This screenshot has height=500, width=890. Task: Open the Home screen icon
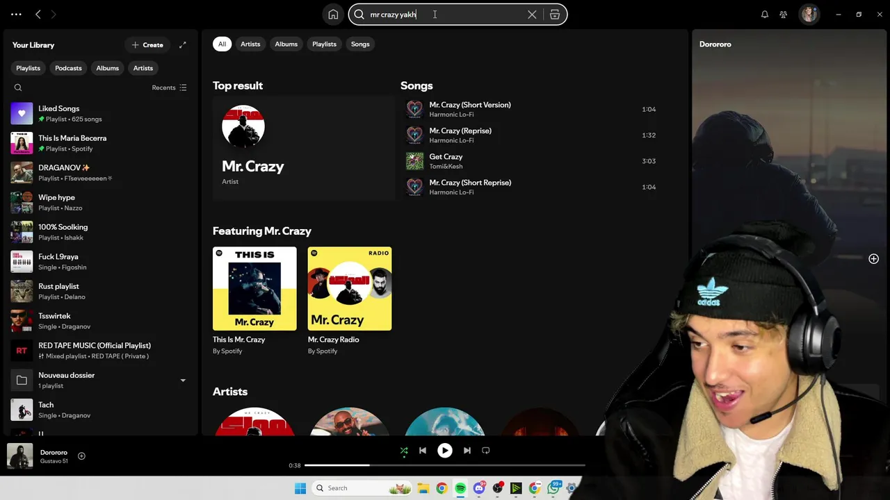[333, 15]
